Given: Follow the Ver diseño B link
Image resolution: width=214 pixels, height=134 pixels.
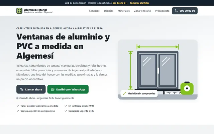Looking at the screenshot, I should pyautogui.click(x=120, y=3).
